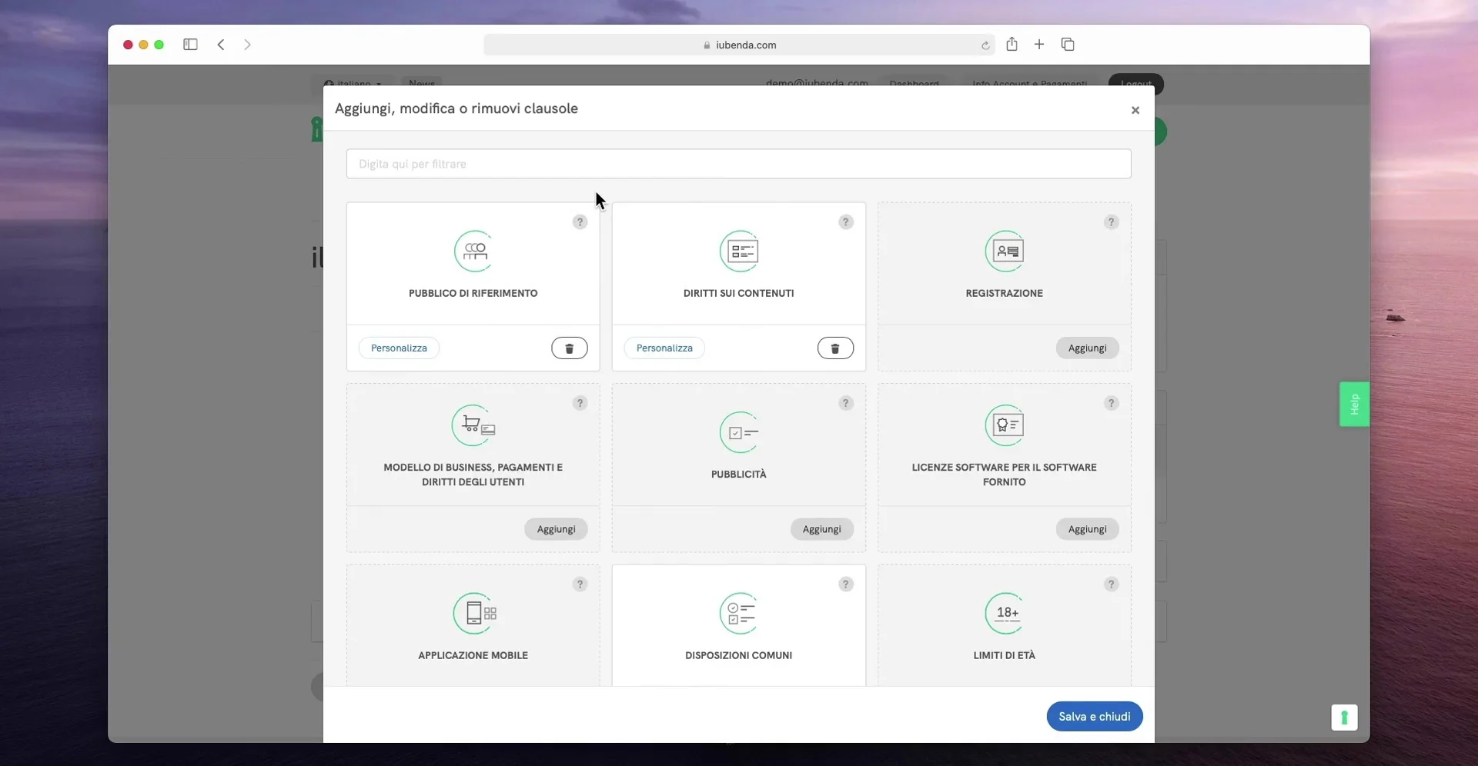Viewport: 1478px width, 766px height.
Task: Open help for Diritti sui contenuti
Action: (x=846, y=222)
